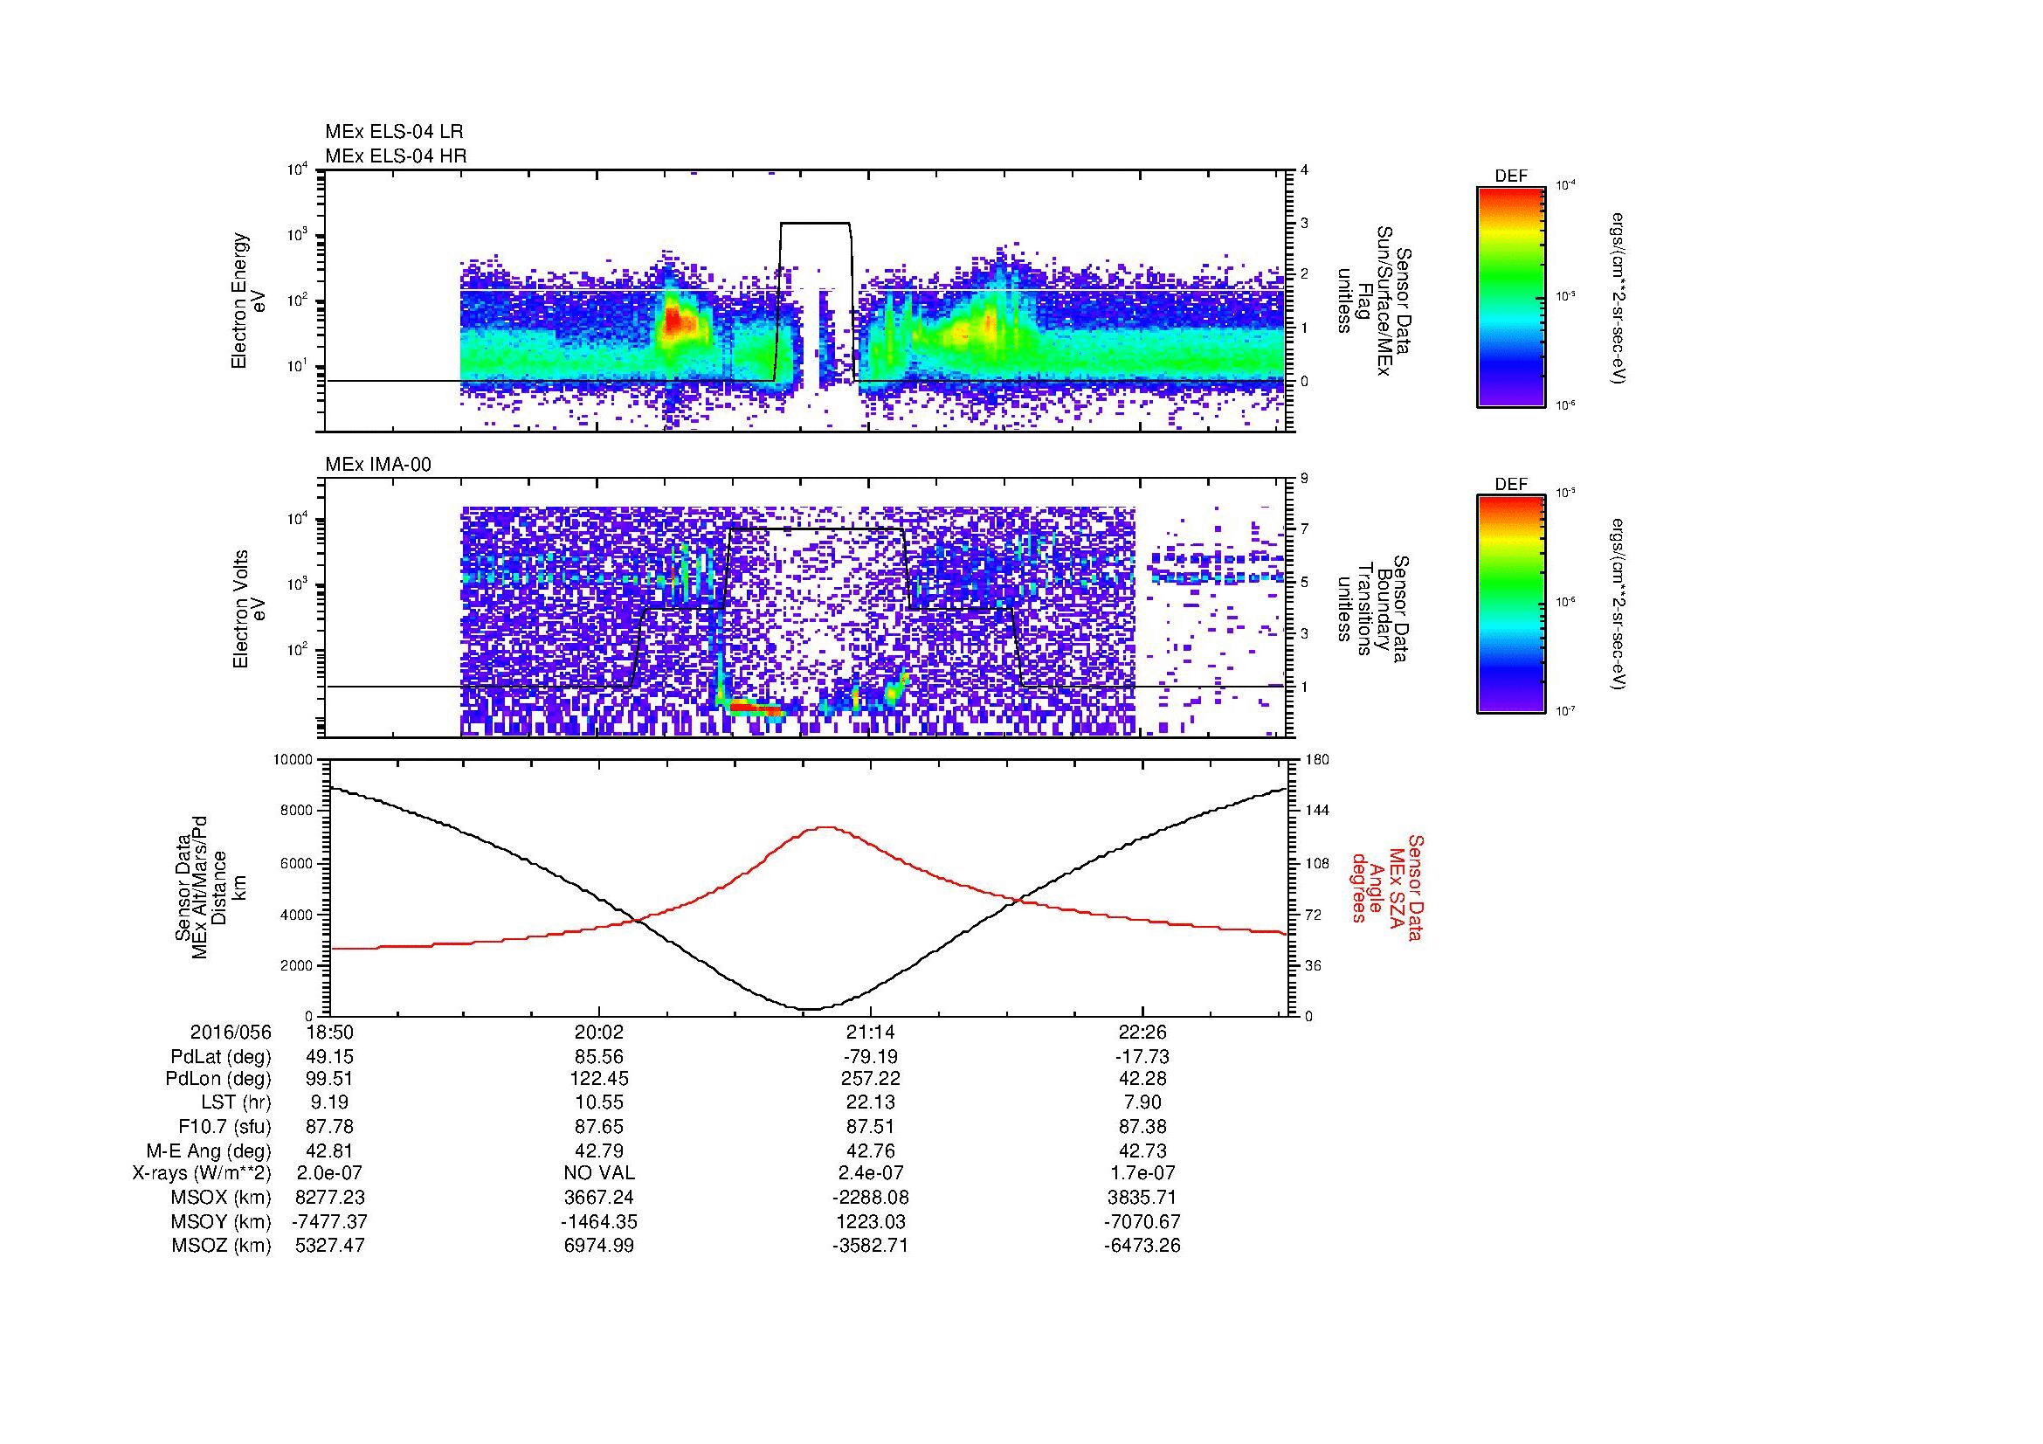The height and width of the screenshot is (1444, 2043).
Task: Click the time tick label '18:50'
Action: coord(330,1032)
